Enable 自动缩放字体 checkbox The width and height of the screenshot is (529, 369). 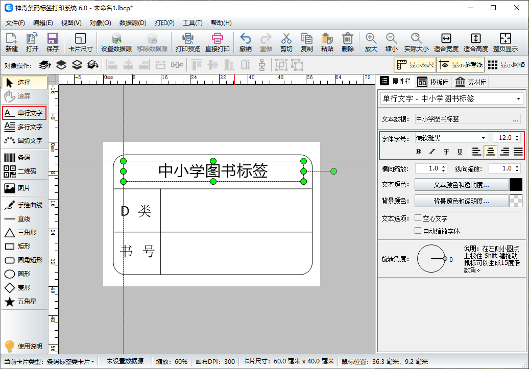pyautogui.click(x=418, y=231)
